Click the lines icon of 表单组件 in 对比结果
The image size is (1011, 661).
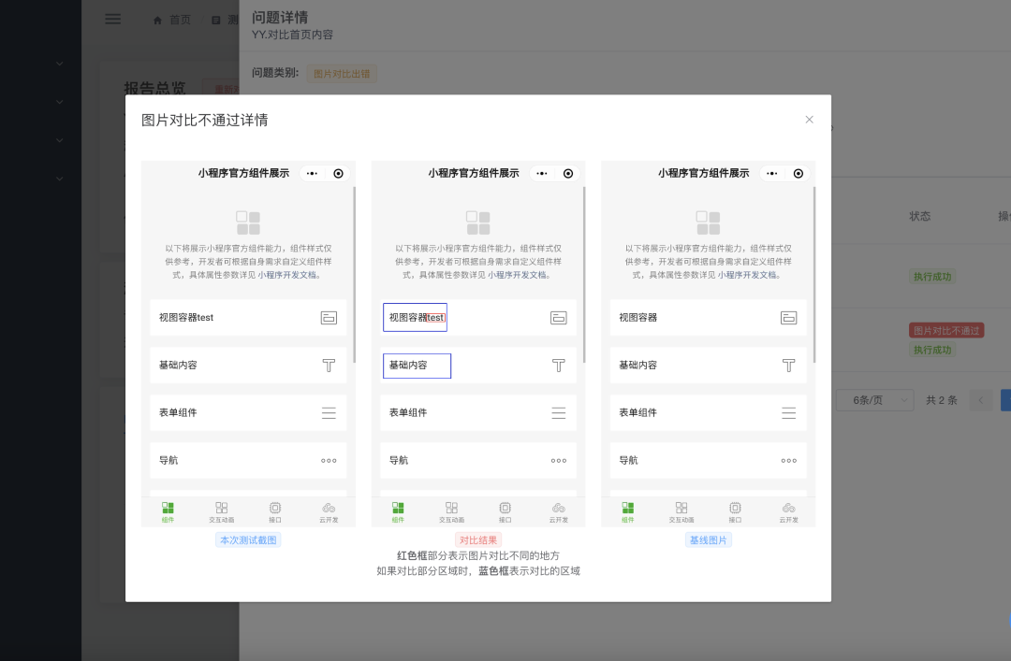click(x=558, y=413)
